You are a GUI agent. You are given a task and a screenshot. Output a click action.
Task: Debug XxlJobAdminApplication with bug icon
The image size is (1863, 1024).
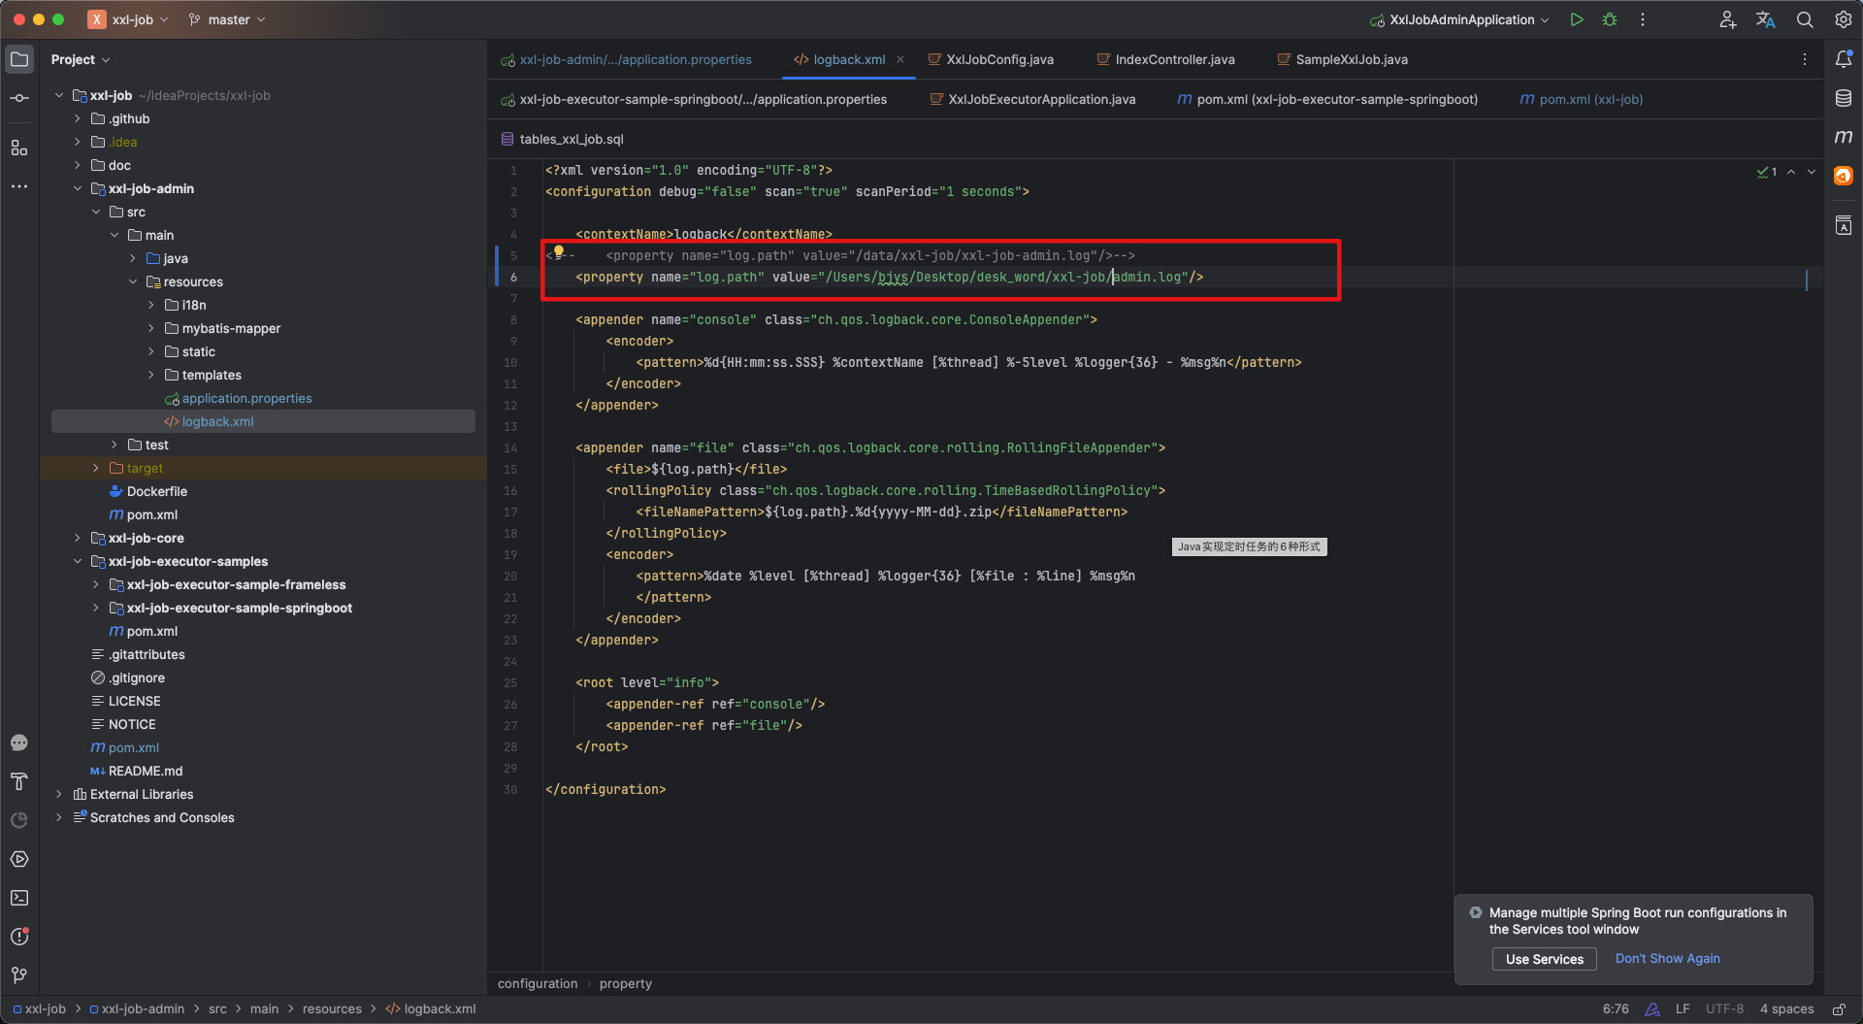click(x=1610, y=19)
